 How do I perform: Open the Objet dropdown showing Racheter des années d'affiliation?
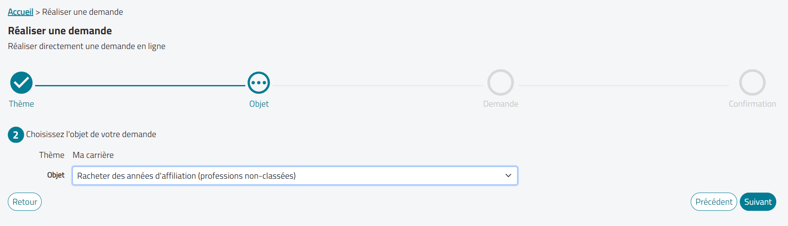coord(295,176)
